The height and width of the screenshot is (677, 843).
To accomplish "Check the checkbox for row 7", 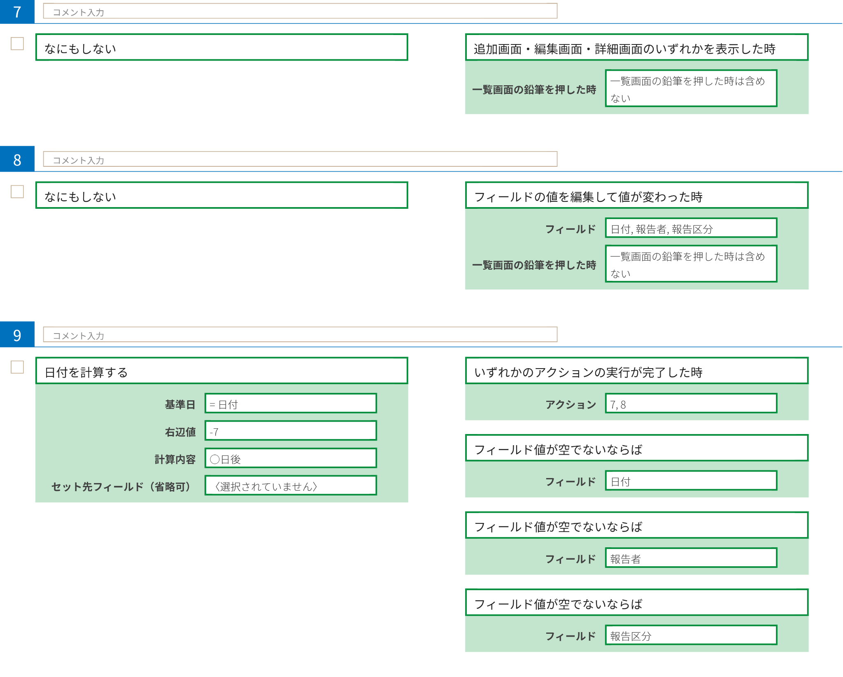I will 17,44.
